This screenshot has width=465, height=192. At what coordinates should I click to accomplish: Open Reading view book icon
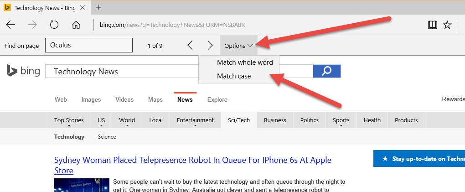coord(433,25)
